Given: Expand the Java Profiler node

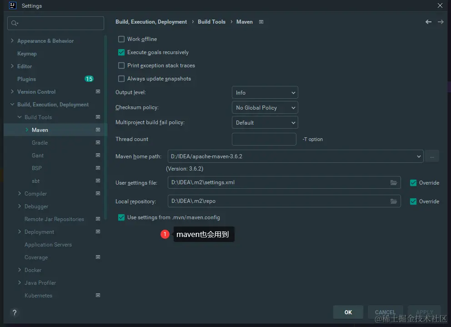Looking at the screenshot, I should tap(20, 282).
